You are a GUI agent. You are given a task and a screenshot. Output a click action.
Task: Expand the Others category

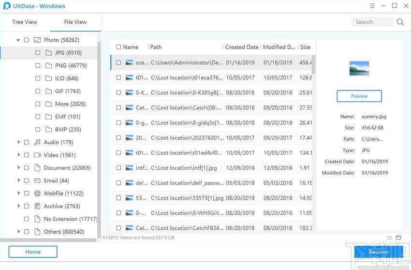tap(18, 231)
